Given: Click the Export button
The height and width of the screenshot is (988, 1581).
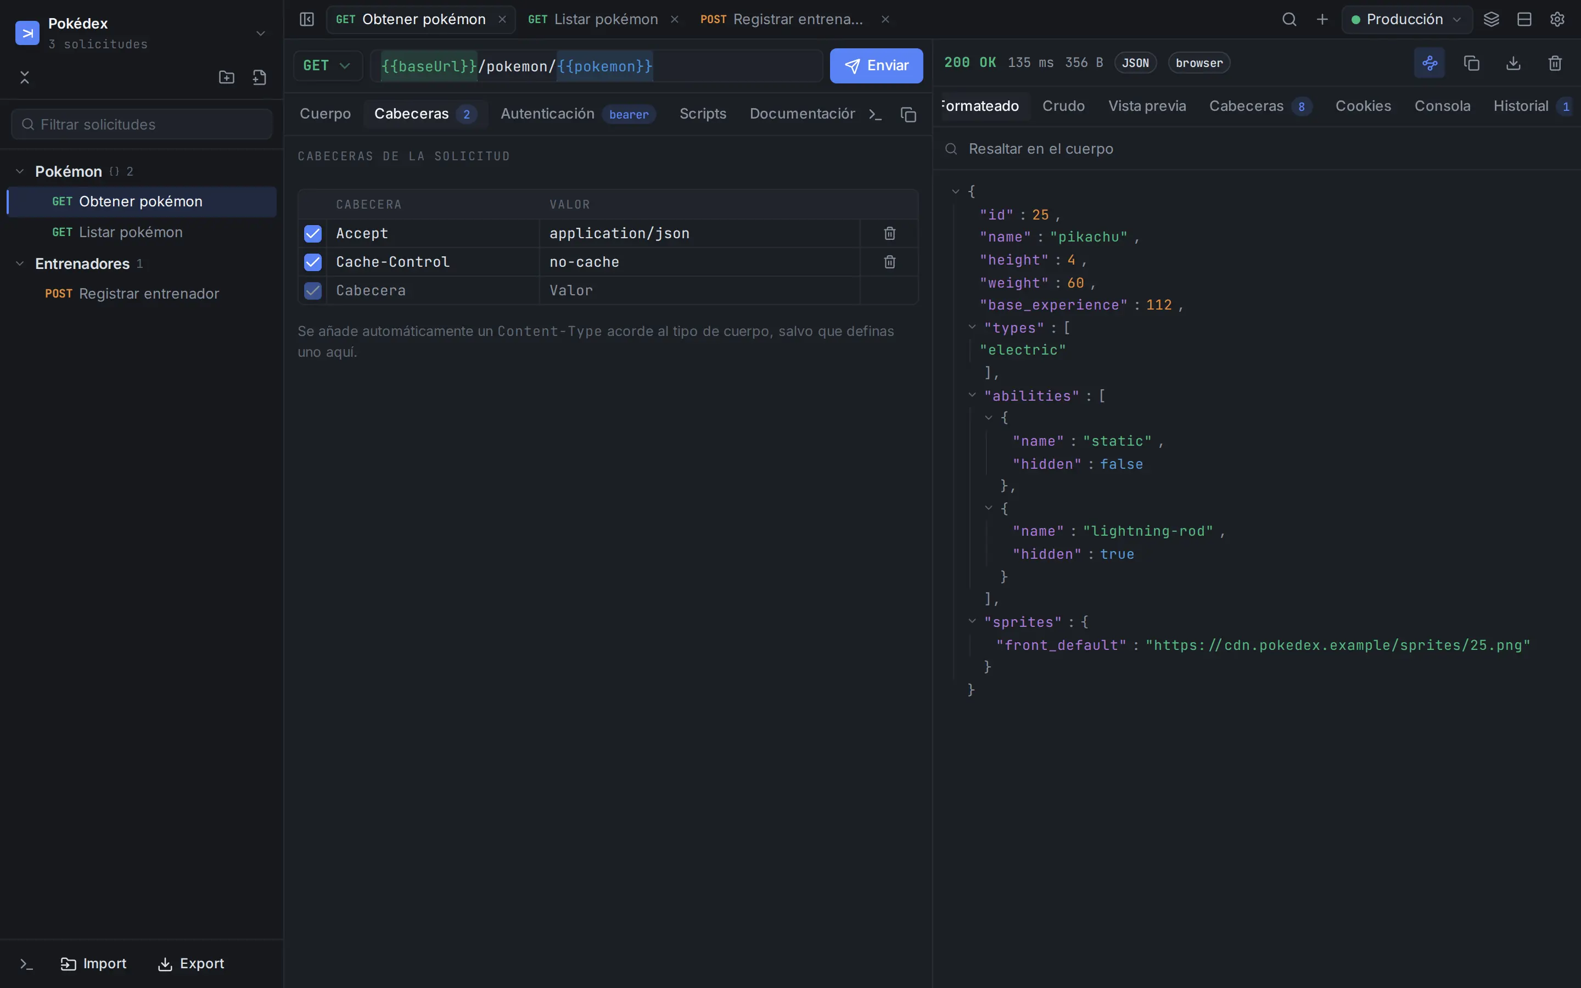Looking at the screenshot, I should [x=191, y=964].
